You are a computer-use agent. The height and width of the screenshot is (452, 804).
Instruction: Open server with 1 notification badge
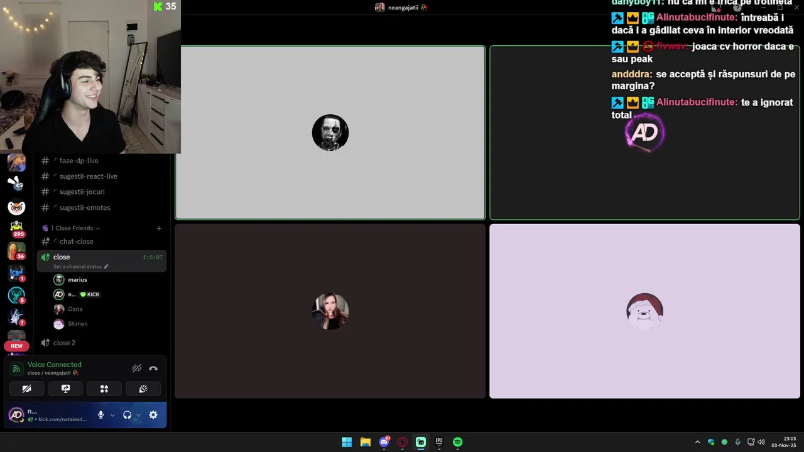pos(16,272)
